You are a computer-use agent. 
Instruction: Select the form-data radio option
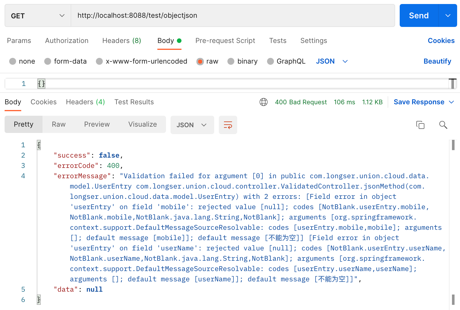tap(48, 61)
